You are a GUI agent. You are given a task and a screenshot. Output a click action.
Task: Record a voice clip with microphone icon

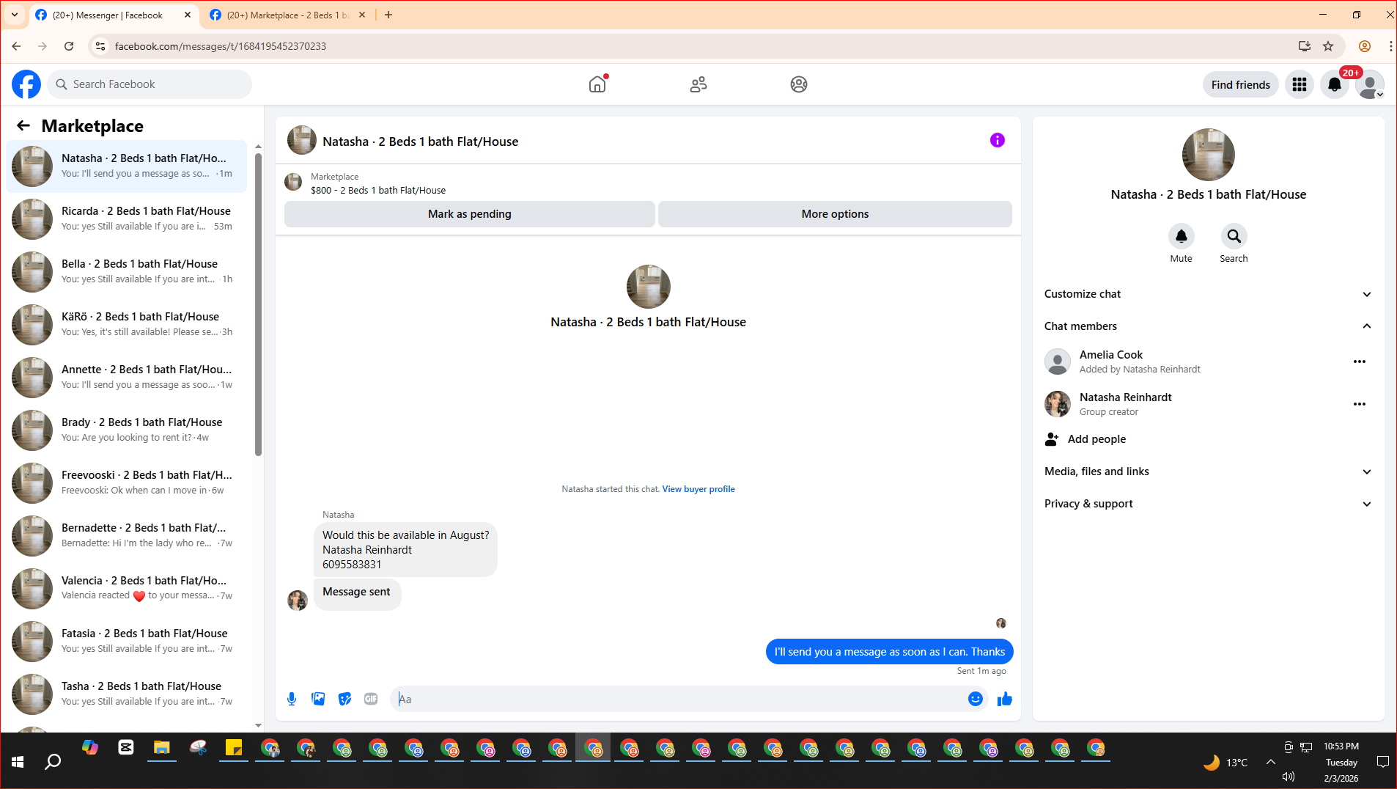pos(292,699)
